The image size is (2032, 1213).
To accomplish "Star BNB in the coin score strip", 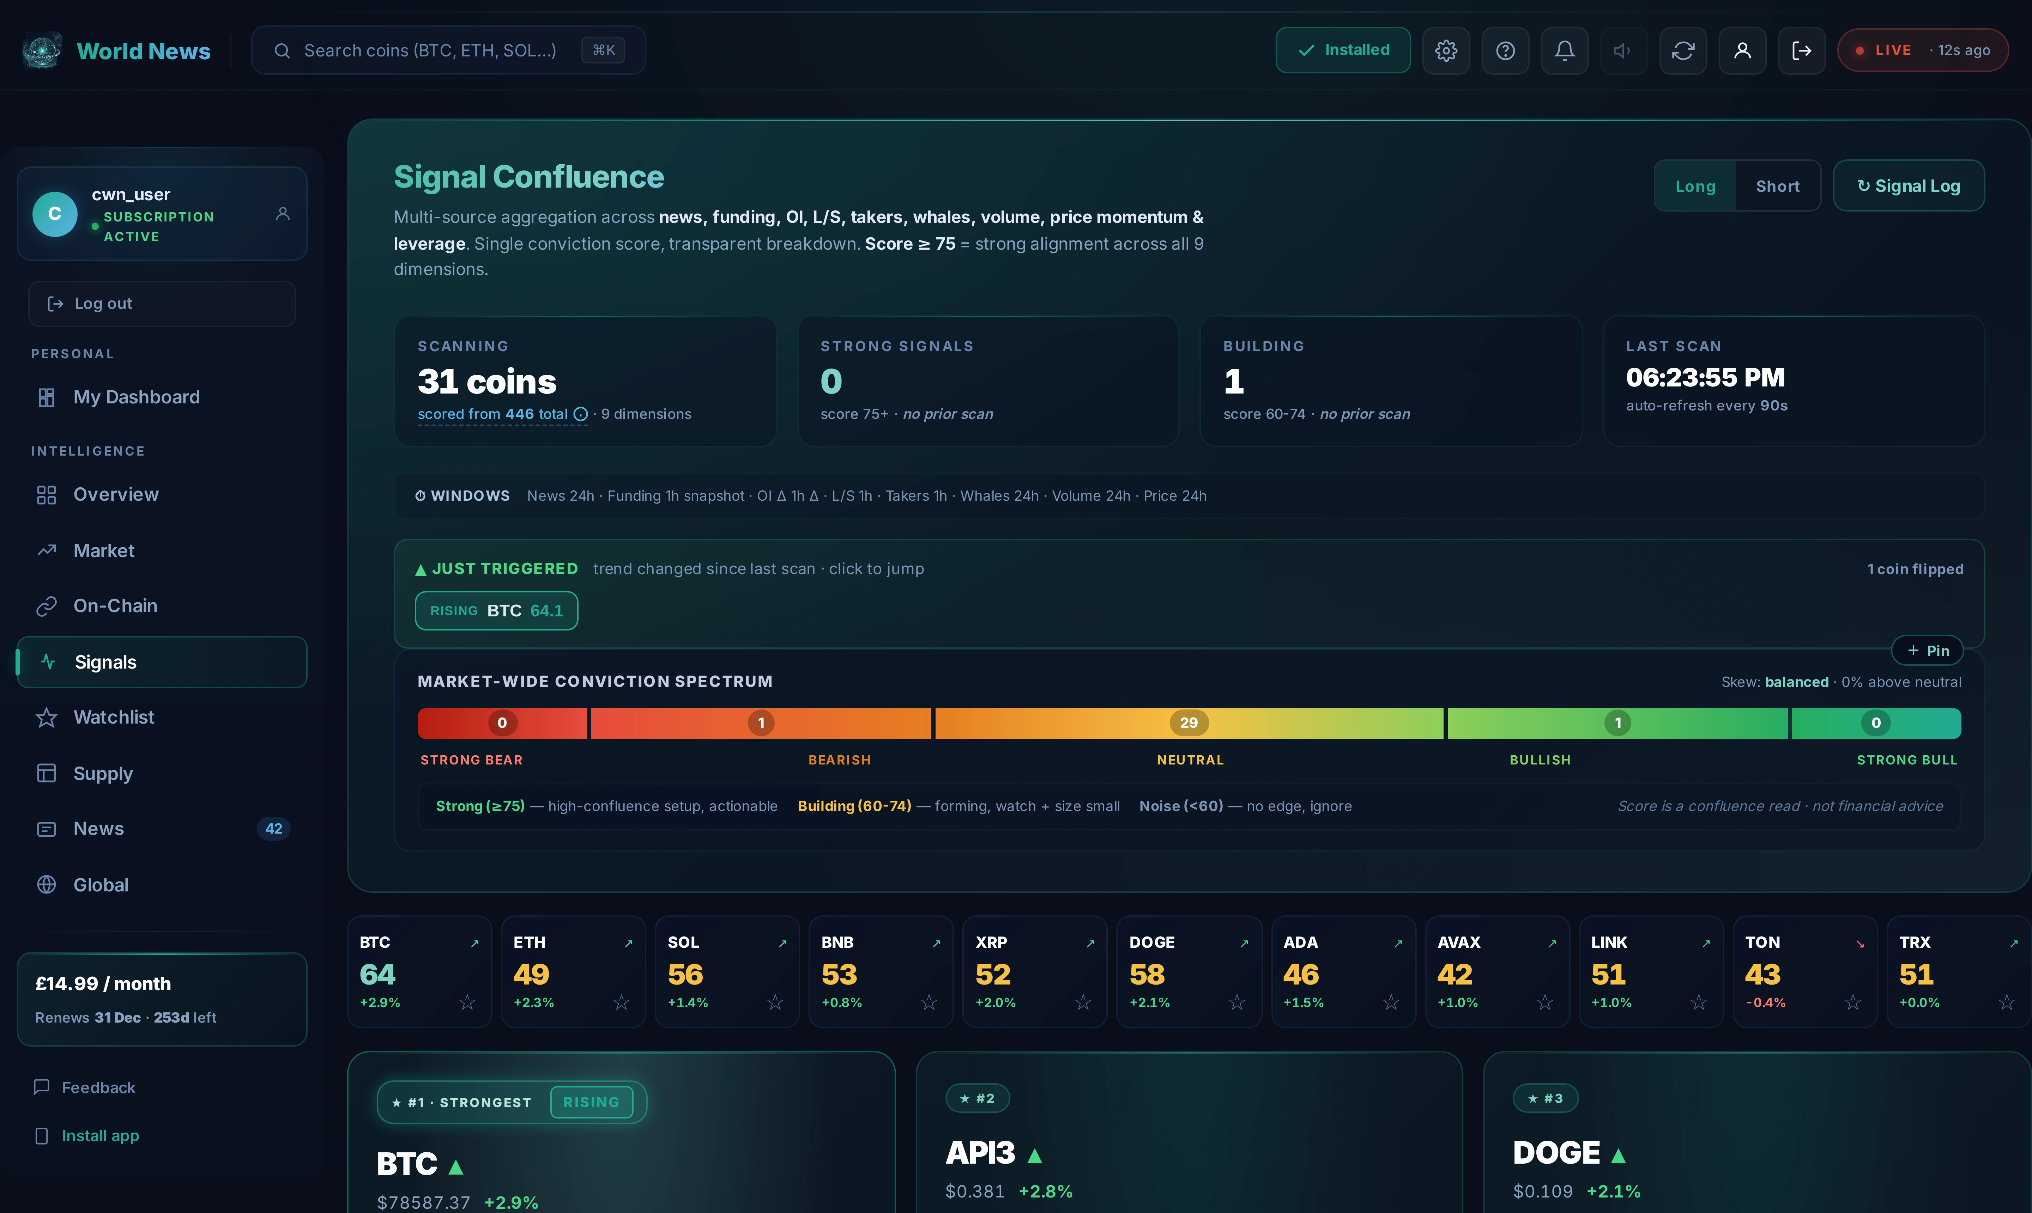I will pyautogui.click(x=929, y=1002).
